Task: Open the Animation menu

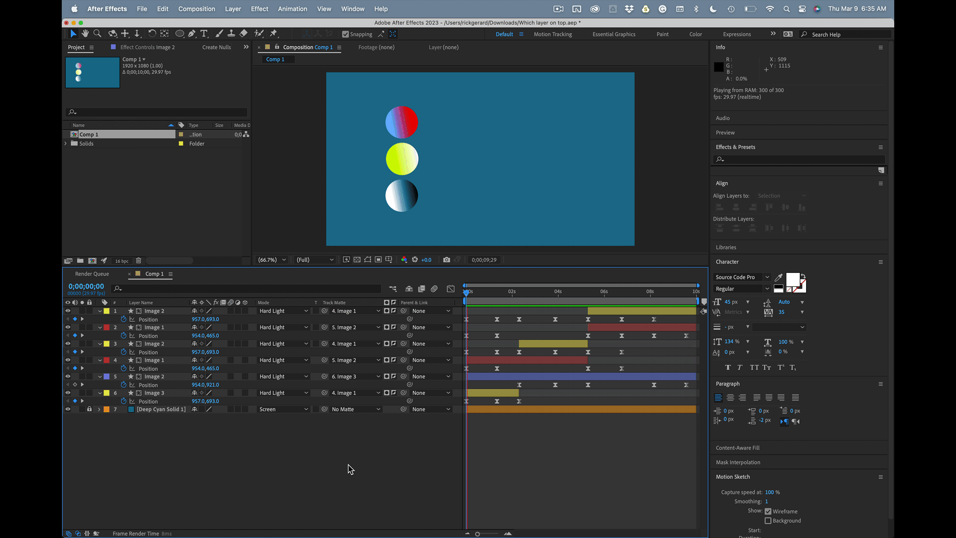Action: 292,9
